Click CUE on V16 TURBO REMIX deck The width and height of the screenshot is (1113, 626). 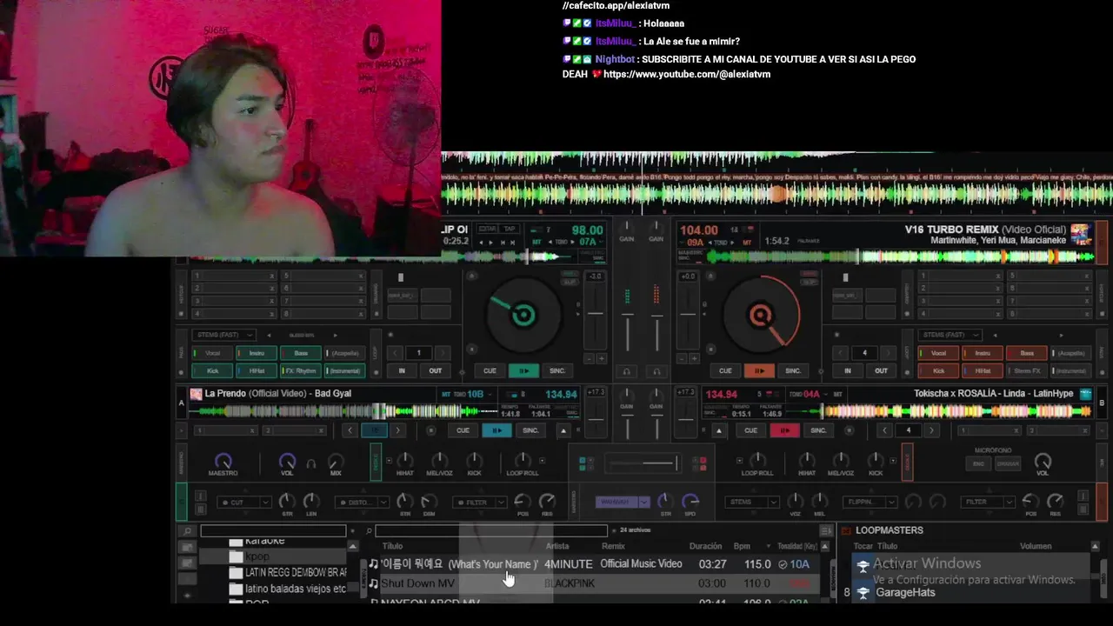click(725, 370)
